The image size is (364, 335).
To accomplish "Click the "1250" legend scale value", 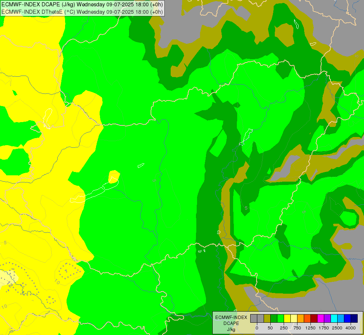I will point(310,328).
